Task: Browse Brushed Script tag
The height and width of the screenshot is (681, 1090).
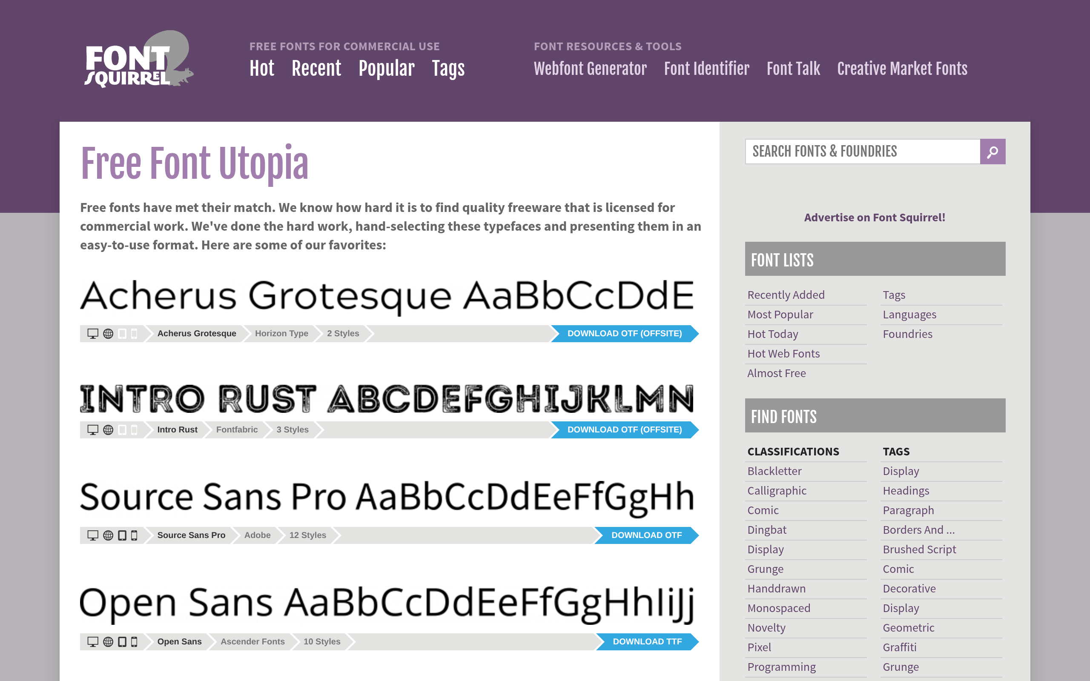Action: point(919,549)
